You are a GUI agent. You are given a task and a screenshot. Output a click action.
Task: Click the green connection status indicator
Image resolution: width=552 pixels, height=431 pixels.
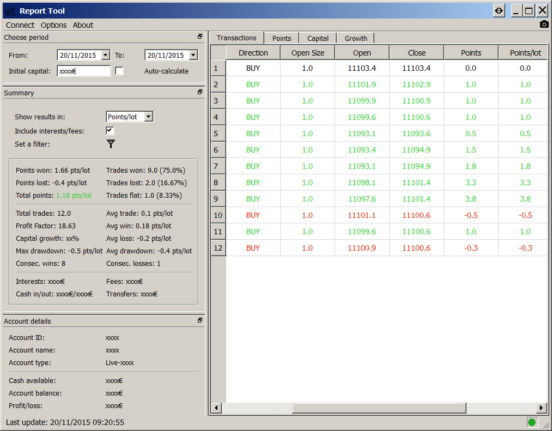coord(532,422)
